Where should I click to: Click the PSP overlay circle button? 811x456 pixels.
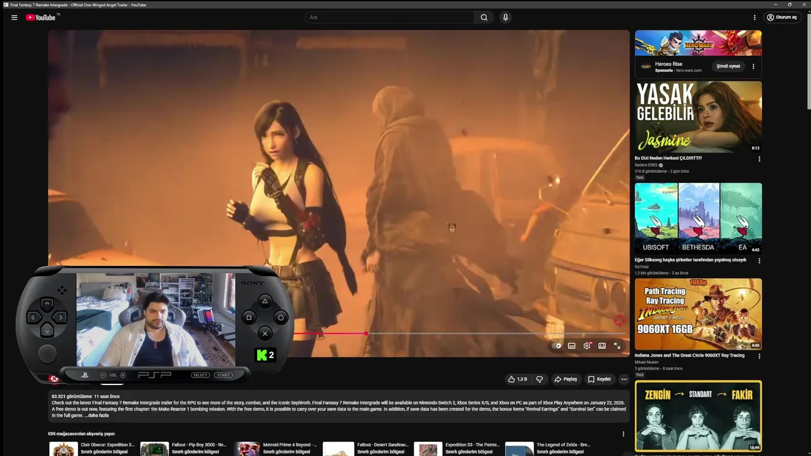[281, 317]
